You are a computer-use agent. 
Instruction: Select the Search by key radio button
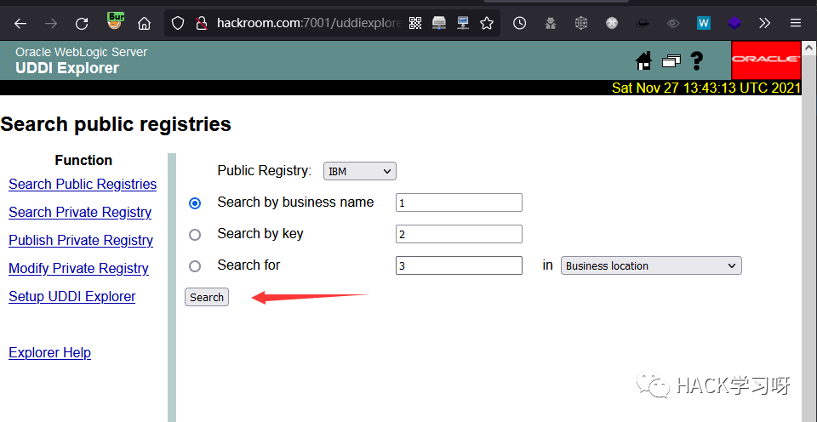(195, 235)
